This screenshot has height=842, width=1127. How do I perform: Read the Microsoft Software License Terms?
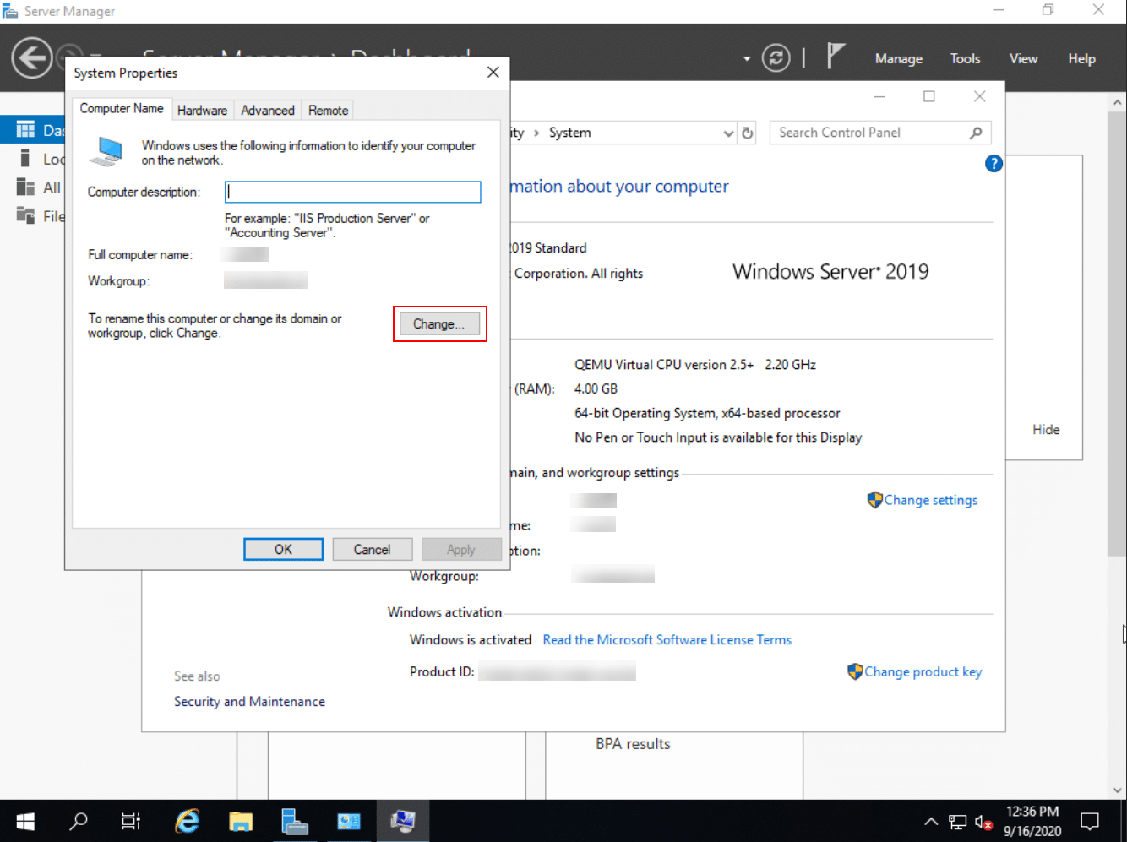coord(667,639)
